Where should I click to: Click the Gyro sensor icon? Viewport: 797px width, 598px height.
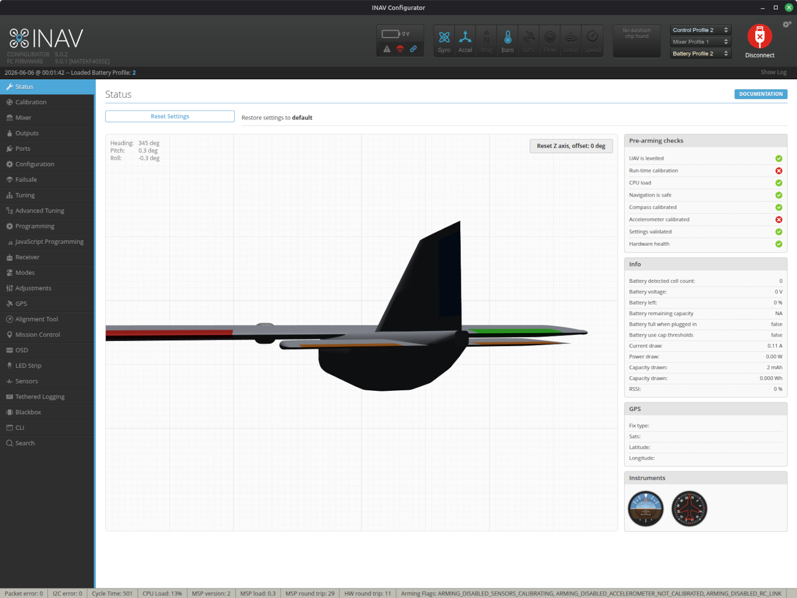tap(444, 37)
